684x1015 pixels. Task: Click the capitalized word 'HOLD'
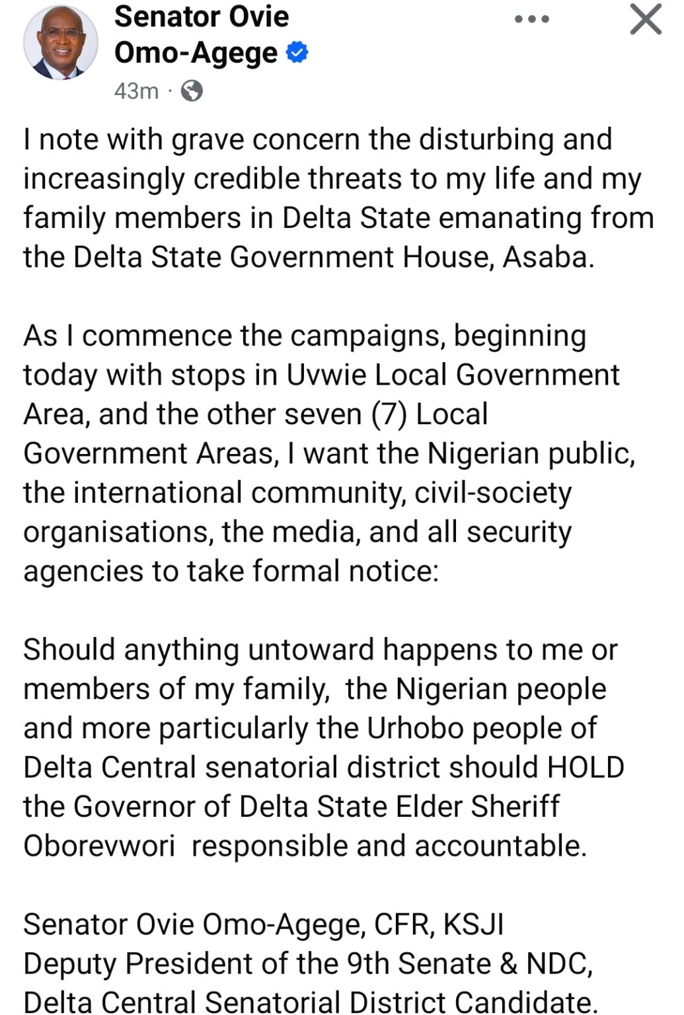point(586,767)
